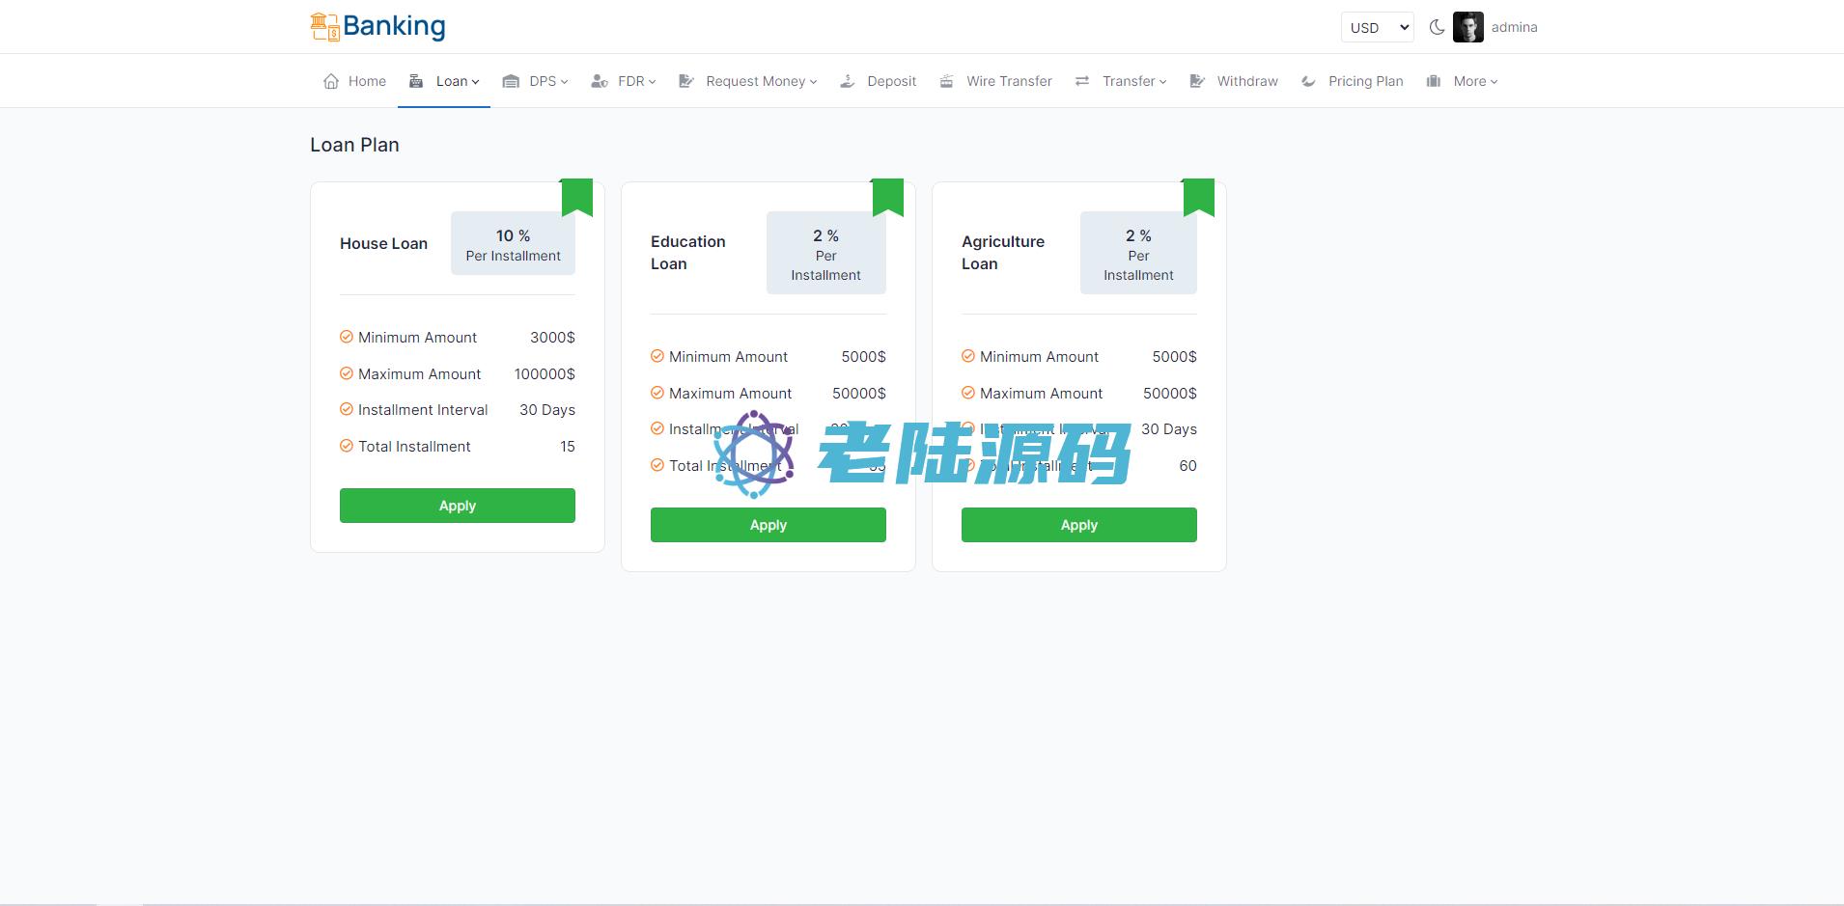Screen dimensions: 1844x906
Task: Click the admina profile avatar
Action: click(x=1467, y=27)
